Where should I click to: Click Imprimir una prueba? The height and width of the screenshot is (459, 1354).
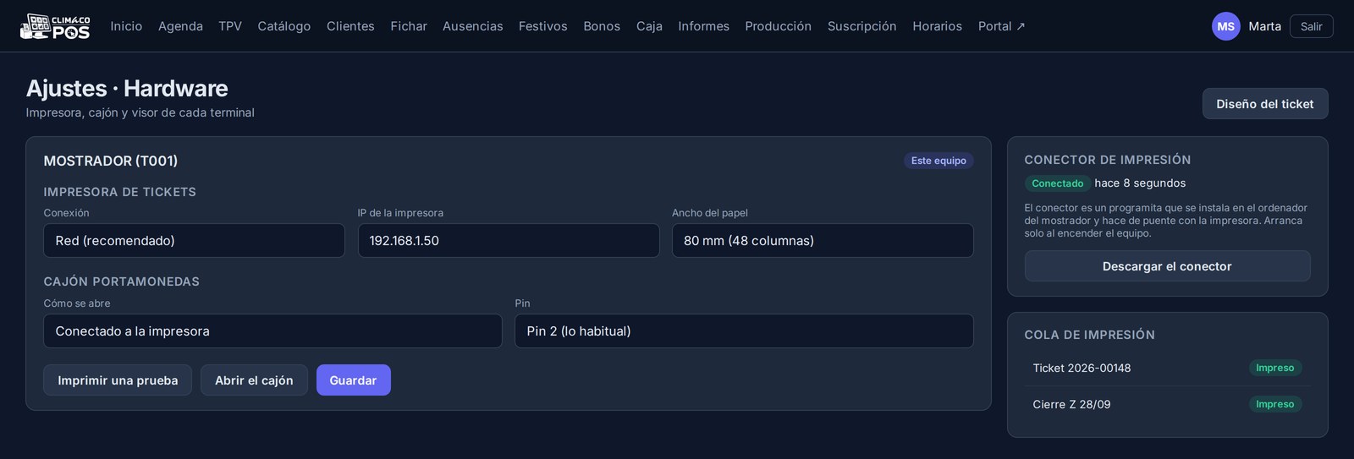[118, 380]
